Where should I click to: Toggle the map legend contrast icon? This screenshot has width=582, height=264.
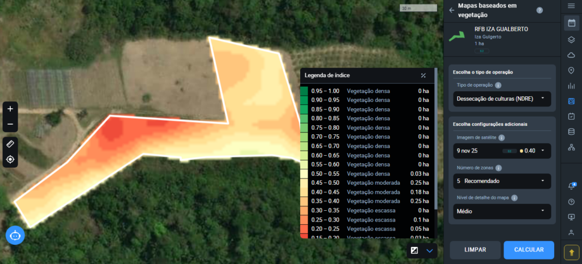pyautogui.click(x=414, y=250)
